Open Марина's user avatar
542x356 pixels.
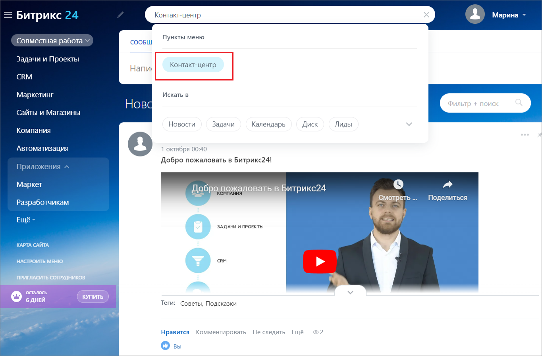(475, 15)
